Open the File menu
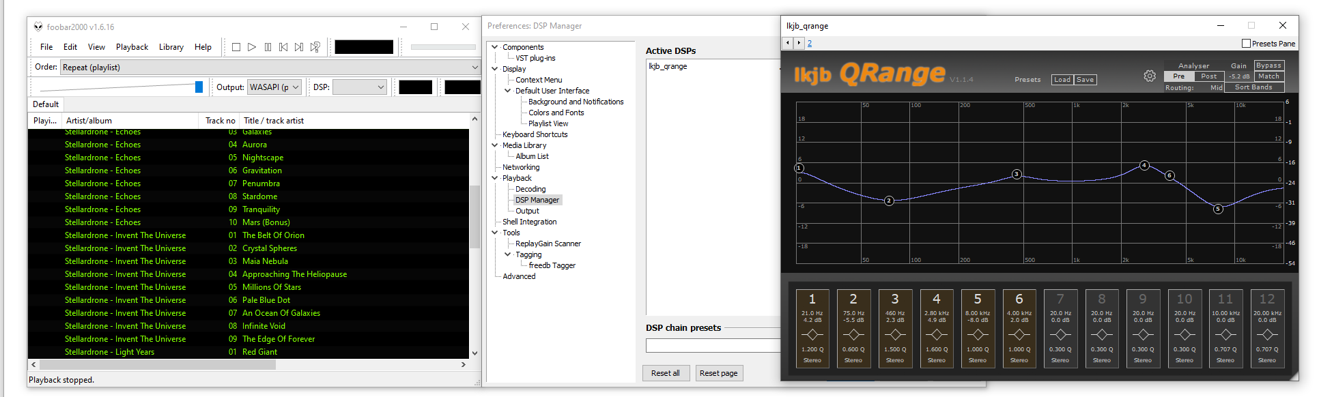The height and width of the screenshot is (397, 1319). (x=46, y=47)
